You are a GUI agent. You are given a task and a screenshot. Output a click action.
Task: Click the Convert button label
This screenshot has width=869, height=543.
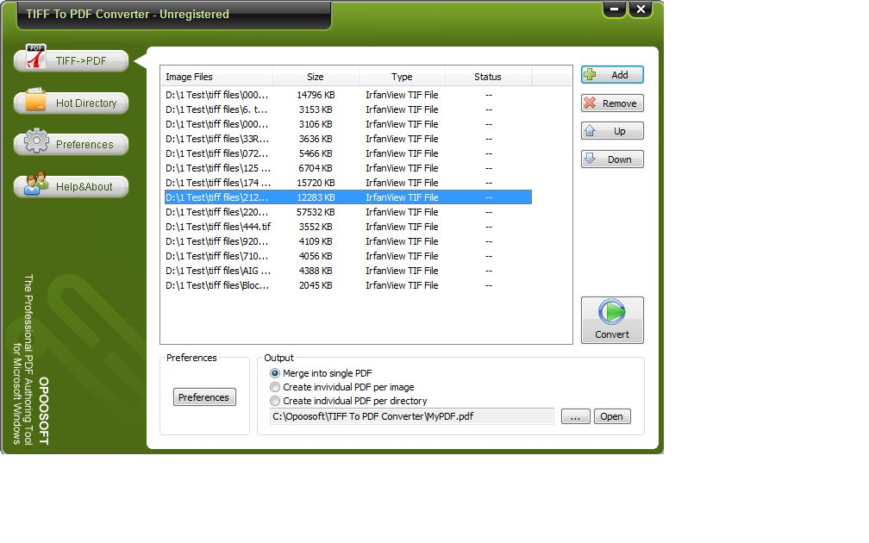pos(612,334)
